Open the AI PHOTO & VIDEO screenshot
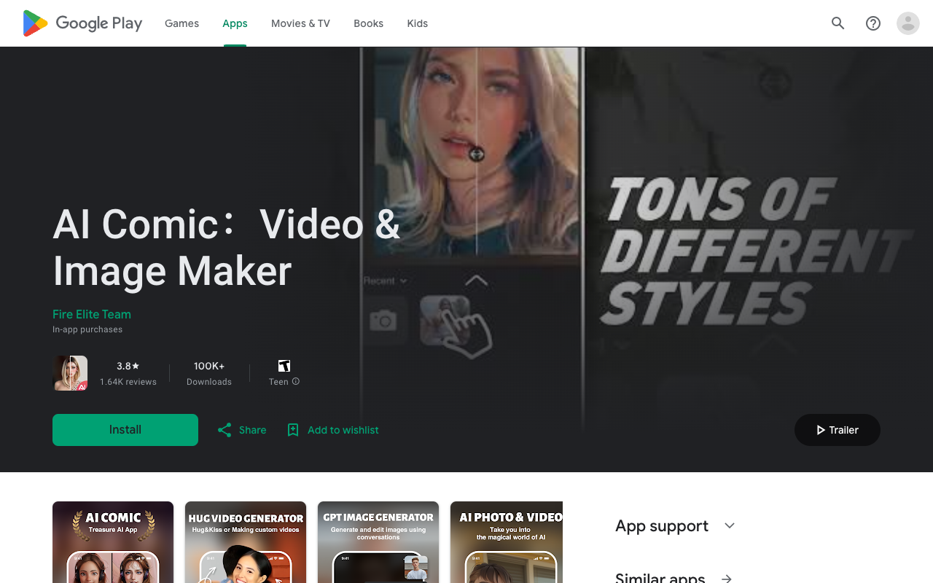933x583 pixels. tap(507, 542)
